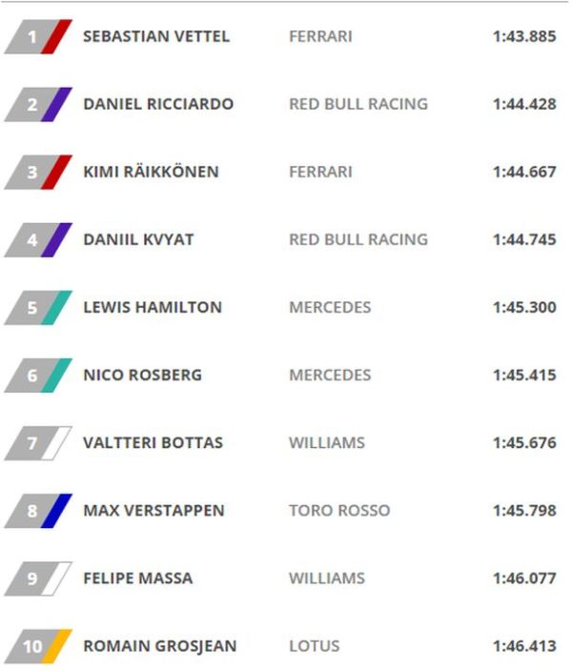Click position 6 badge beside Nico Rosberg
The width and height of the screenshot is (572, 671).
click(36, 376)
